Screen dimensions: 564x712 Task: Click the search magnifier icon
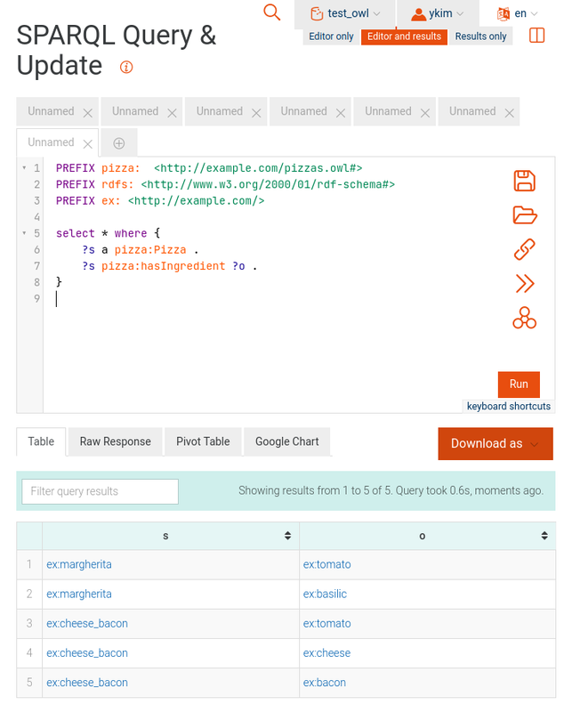tap(271, 12)
